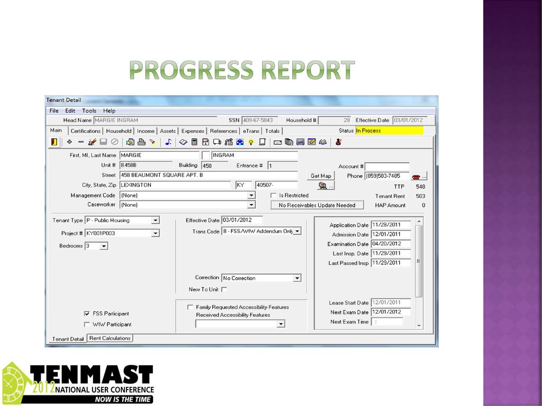542x406 pixels.
Task: Click the family/household people toolbar icon
Action: click(x=229, y=142)
